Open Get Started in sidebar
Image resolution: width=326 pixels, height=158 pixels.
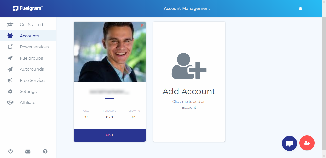pyautogui.click(x=31, y=25)
